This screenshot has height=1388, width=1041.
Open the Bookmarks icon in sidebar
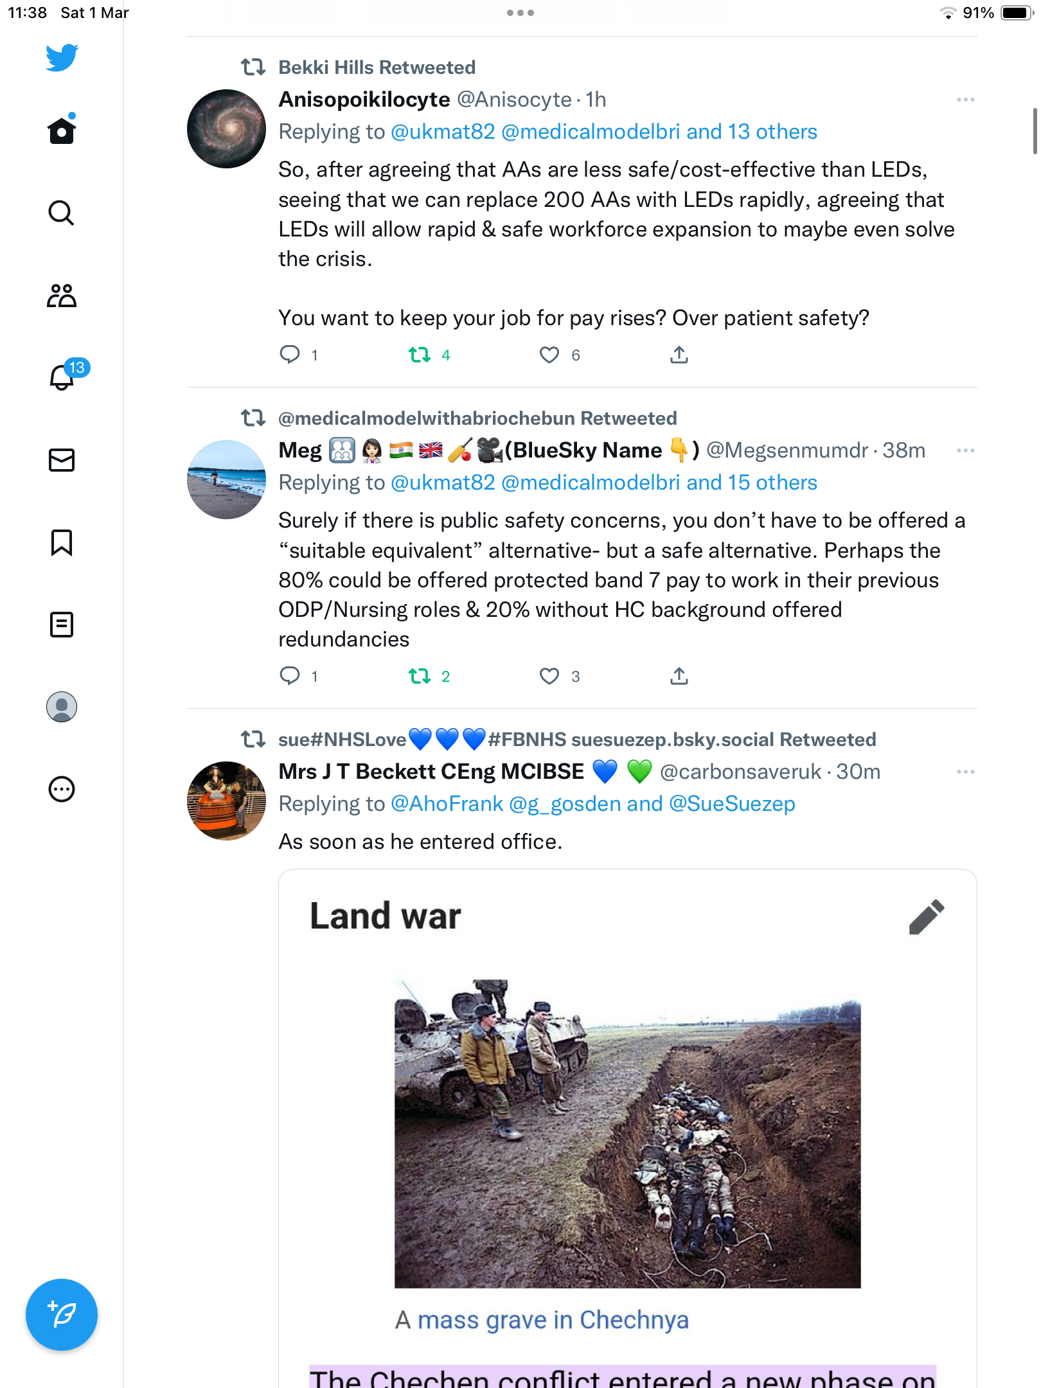(62, 542)
